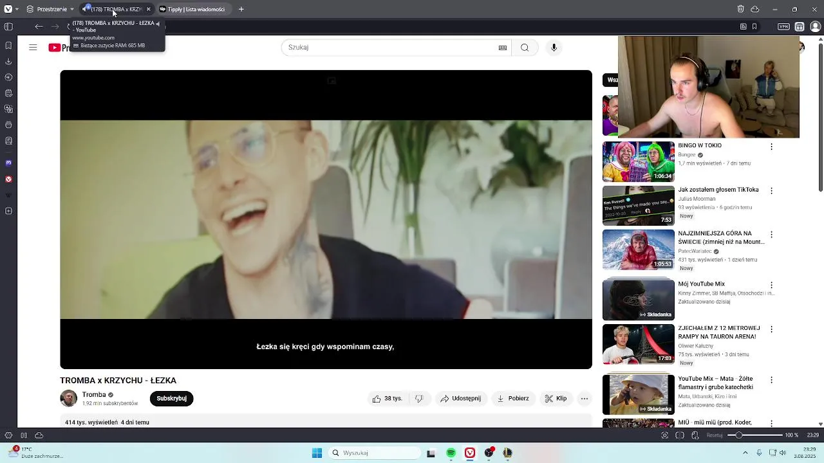
Task: Click the Klip button
Action: pyautogui.click(x=556, y=399)
